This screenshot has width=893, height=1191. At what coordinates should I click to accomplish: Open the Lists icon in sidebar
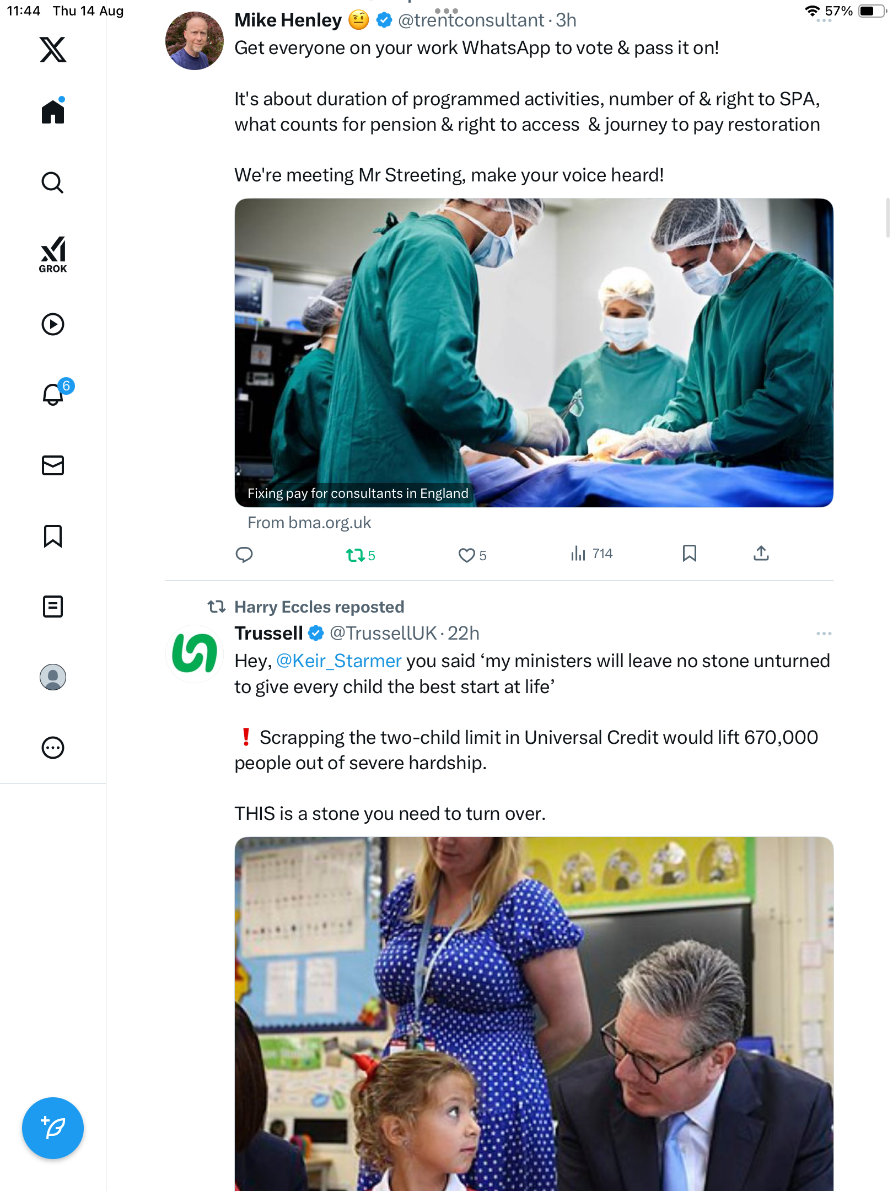click(53, 607)
